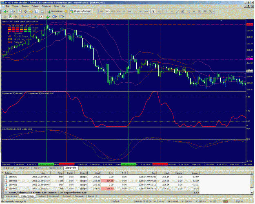Image resolution: width=255 pixels, height=204 pixels.
Task: Select the Text Label tool
Action: [200, 11]
